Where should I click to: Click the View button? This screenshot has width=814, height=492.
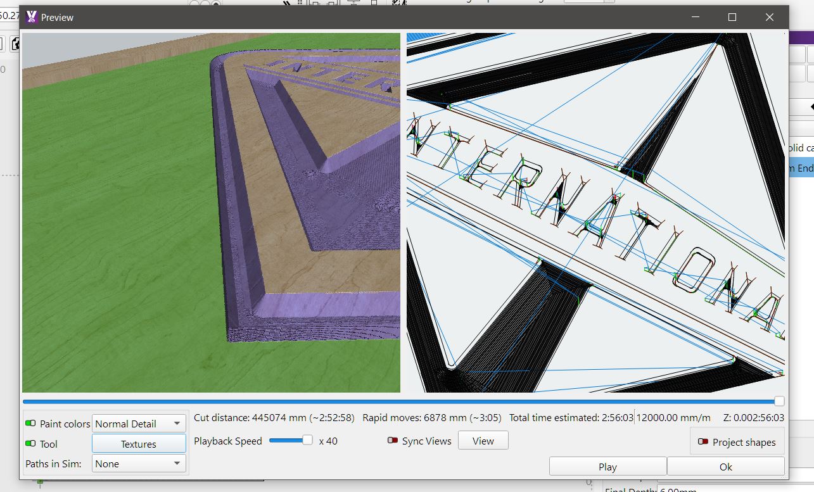point(483,441)
